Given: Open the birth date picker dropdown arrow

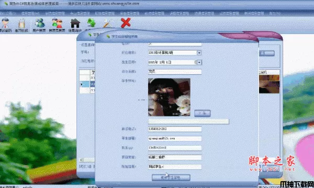Looking at the screenshot, I should 199,62.
